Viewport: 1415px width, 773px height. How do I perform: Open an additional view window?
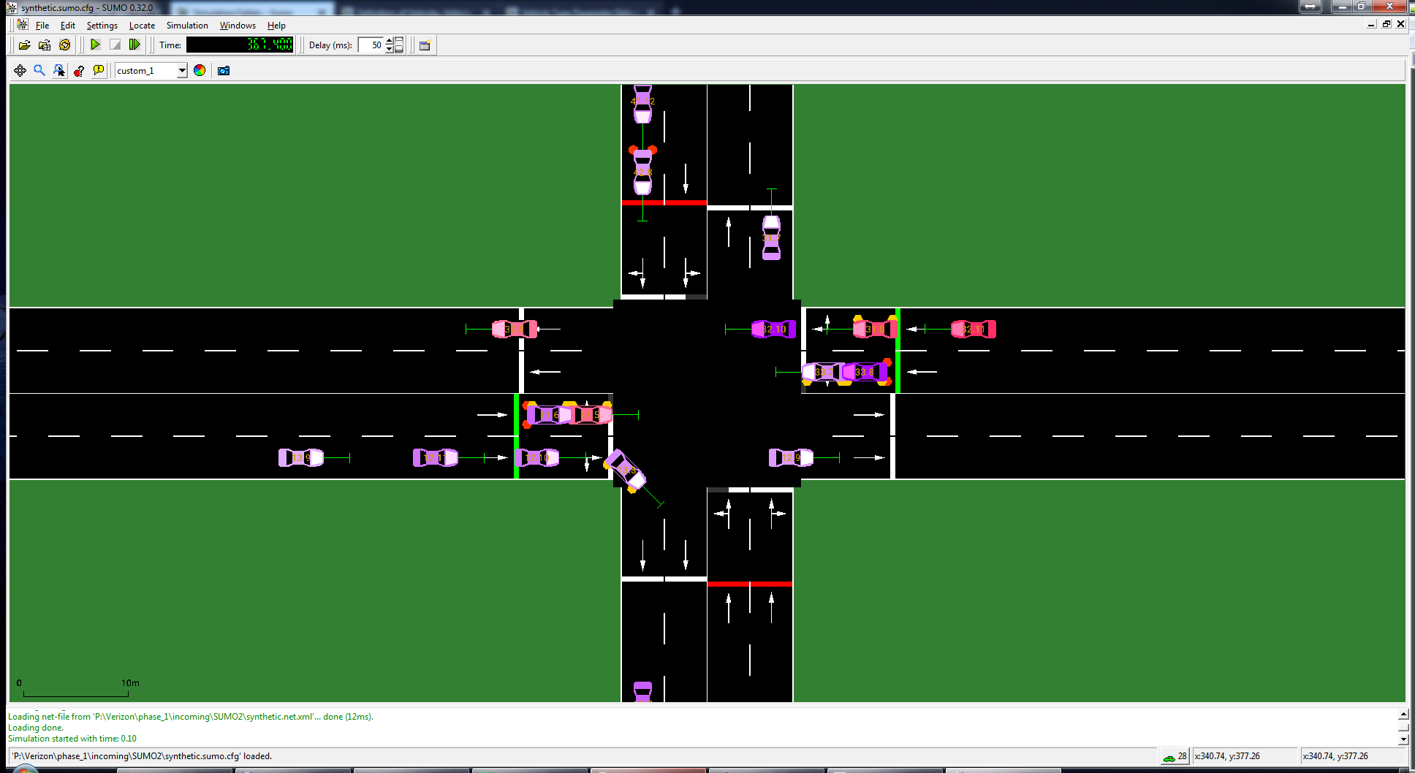(x=425, y=45)
